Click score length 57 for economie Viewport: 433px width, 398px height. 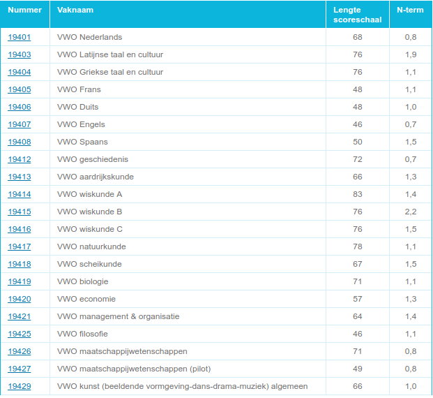click(x=357, y=299)
